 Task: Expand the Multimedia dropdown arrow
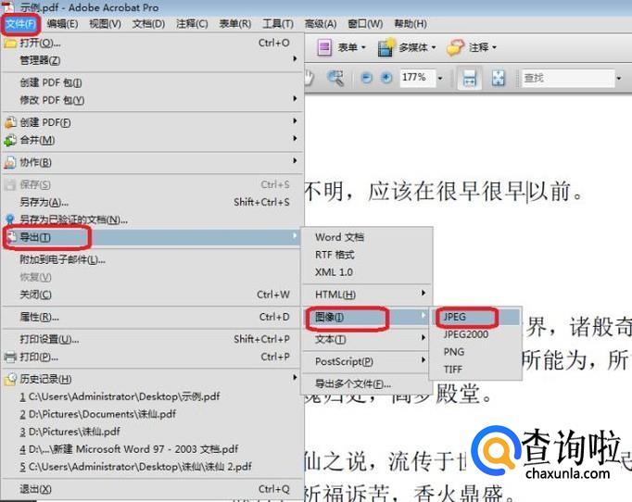coord(434,47)
